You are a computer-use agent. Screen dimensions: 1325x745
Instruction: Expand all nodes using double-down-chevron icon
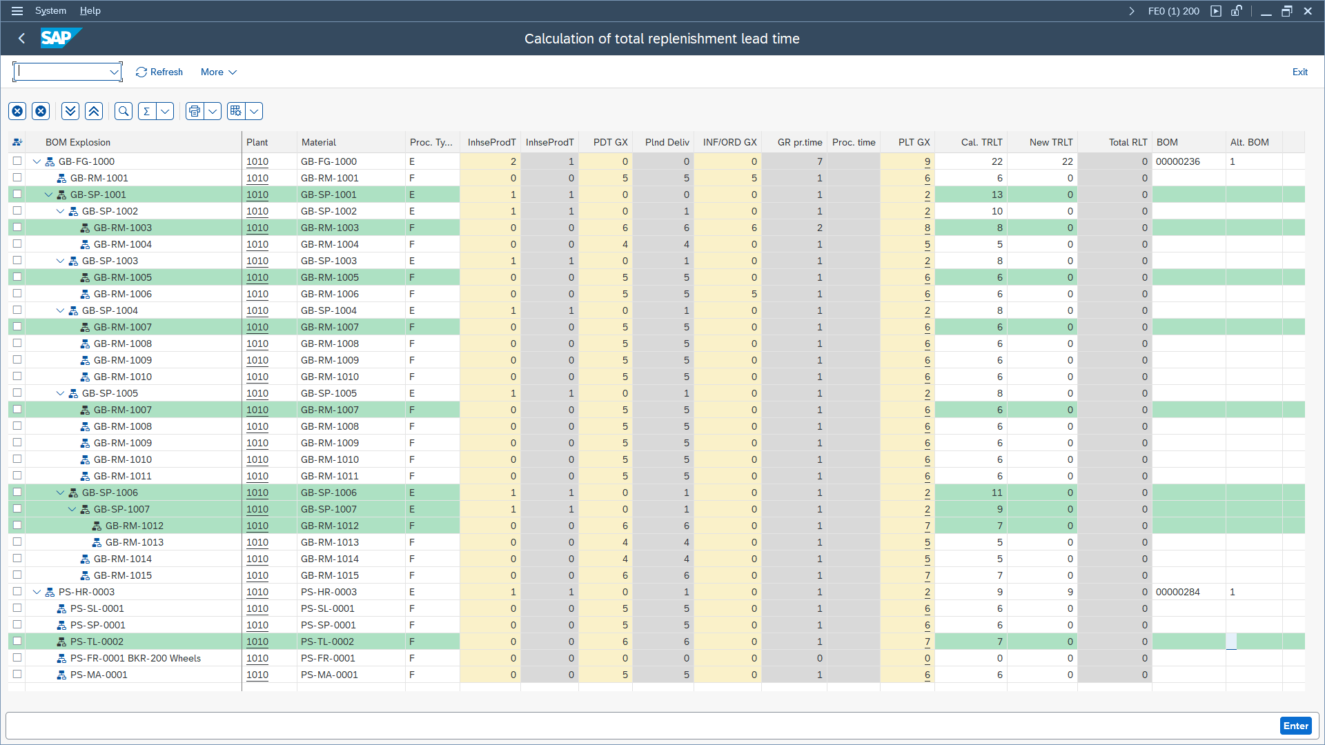70,110
